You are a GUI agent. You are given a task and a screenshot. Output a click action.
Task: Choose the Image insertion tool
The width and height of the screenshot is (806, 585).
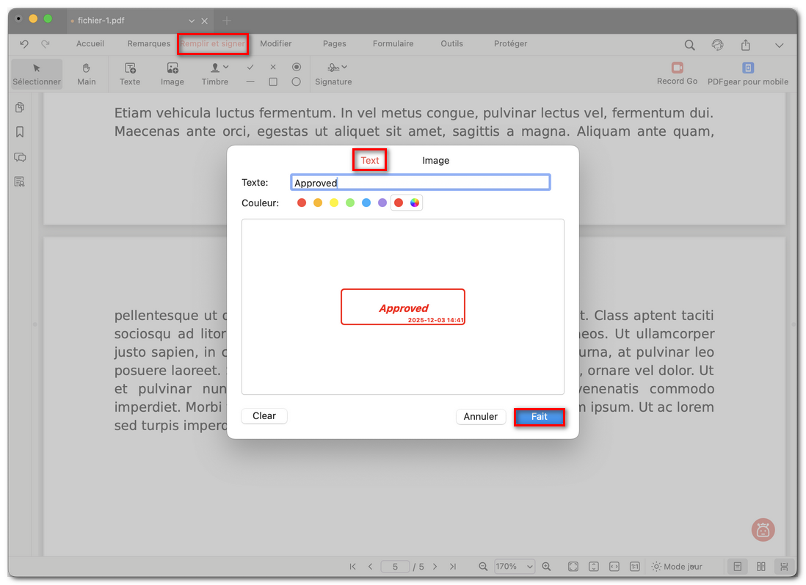tap(173, 73)
